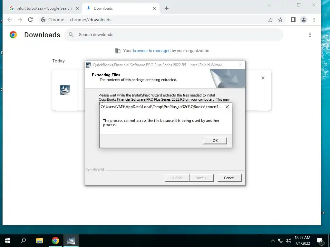Viewport: 330px width, 247px height.
Task: Open Chrome's three-dot main menu
Action: pos(314,20)
